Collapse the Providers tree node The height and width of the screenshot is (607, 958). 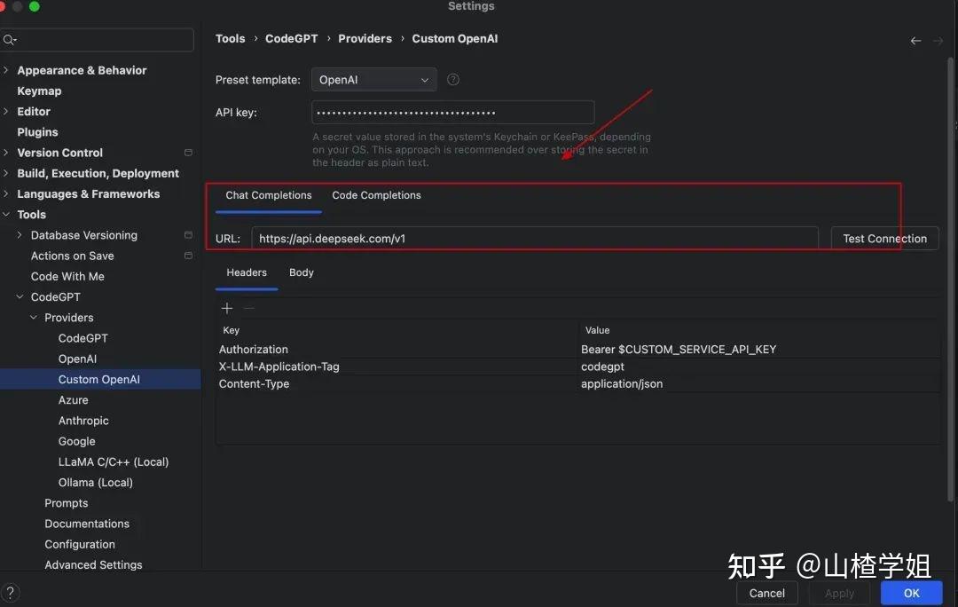(34, 317)
